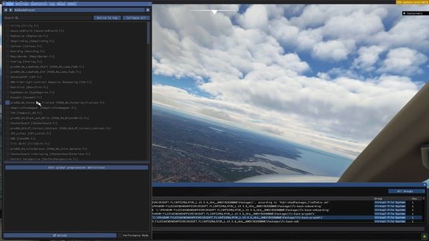This screenshot has height=241, width=429.
Task: Select the Checkerboard interlacing row
Action: coord(50,154)
